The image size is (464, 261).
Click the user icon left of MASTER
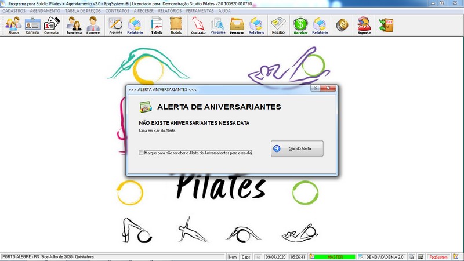coord(311,257)
